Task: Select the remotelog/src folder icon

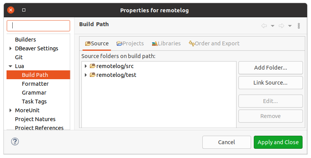Action: point(93,66)
